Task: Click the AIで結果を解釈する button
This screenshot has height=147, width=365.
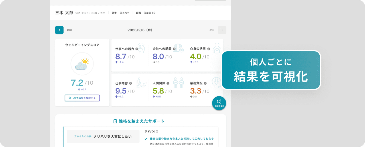Action: pos(82,98)
